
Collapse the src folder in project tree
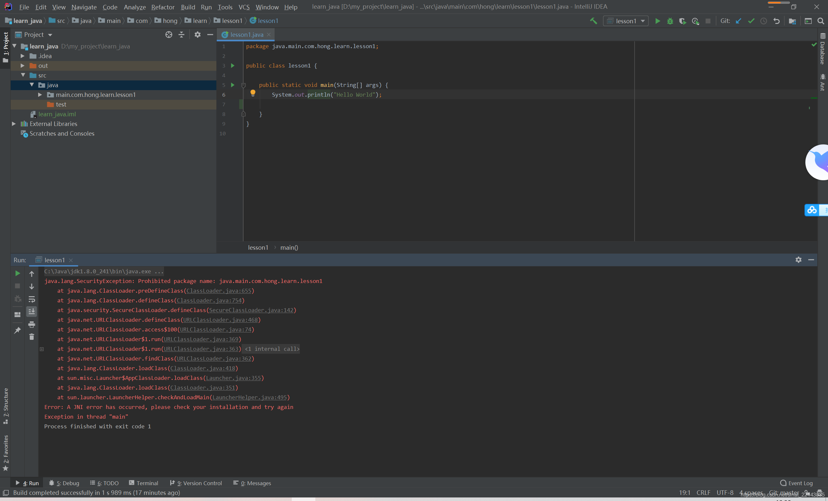23,75
